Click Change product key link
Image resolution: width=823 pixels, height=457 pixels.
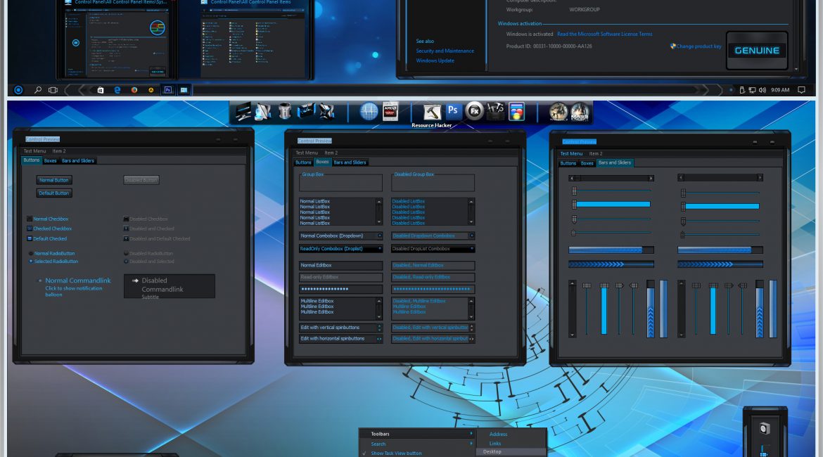pos(698,46)
